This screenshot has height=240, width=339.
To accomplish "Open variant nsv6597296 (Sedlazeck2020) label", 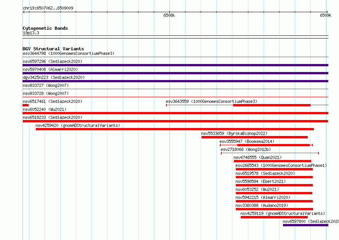I will click(x=53, y=61).
